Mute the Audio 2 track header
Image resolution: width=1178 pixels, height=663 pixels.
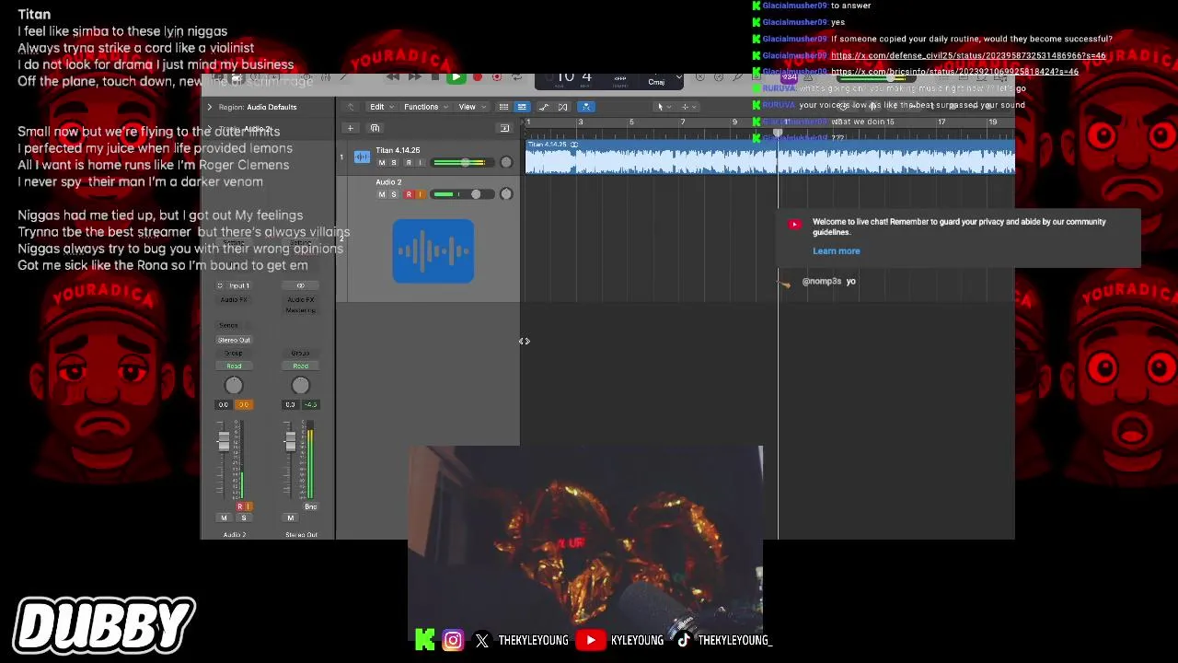pyautogui.click(x=382, y=194)
